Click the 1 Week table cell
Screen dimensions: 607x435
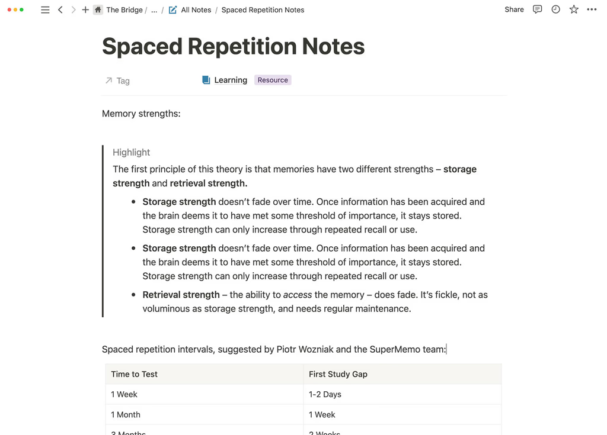coord(124,394)
